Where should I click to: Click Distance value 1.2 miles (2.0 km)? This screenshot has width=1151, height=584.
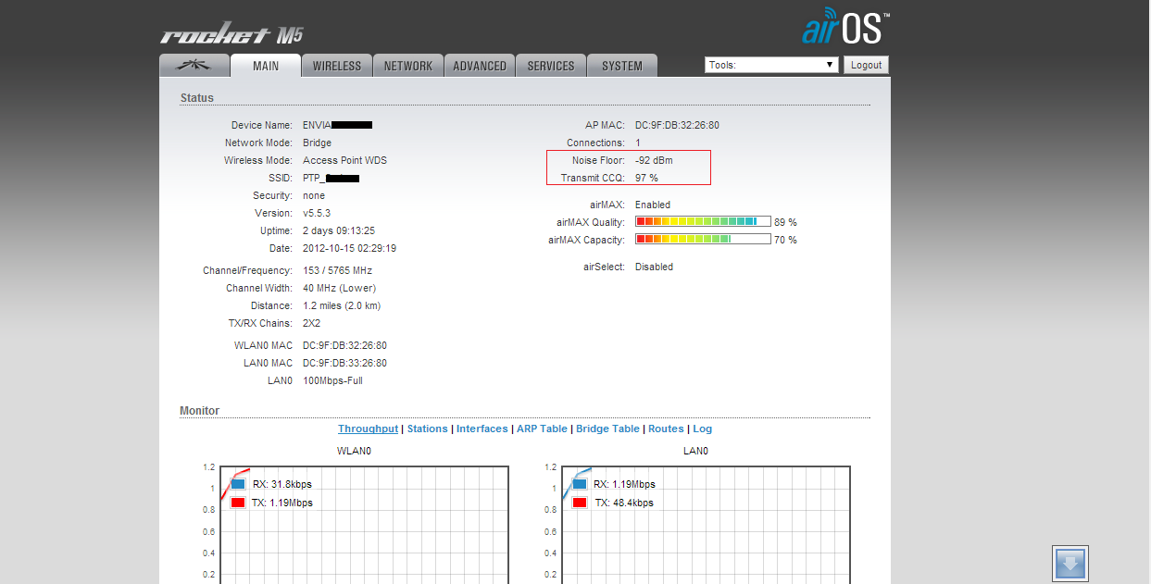[342, 305]
